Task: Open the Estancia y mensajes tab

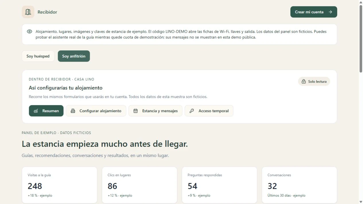Action: [x=155, y=111]
